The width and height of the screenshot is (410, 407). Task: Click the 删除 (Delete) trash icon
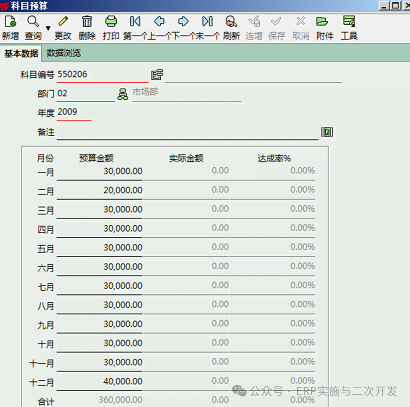(x=87, y=22)
